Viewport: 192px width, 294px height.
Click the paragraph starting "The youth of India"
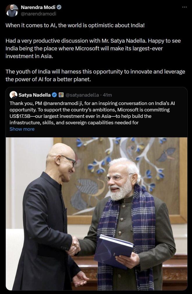tap(95, 75)
